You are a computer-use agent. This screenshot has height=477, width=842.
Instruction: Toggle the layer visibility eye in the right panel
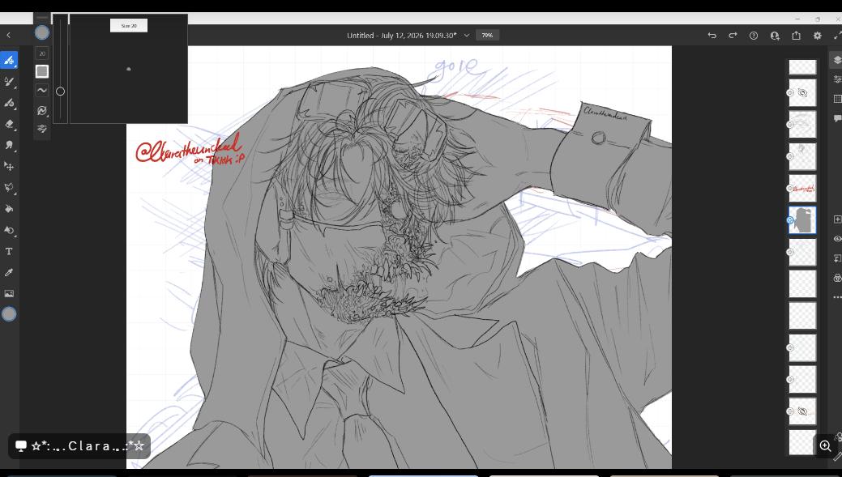836,239
